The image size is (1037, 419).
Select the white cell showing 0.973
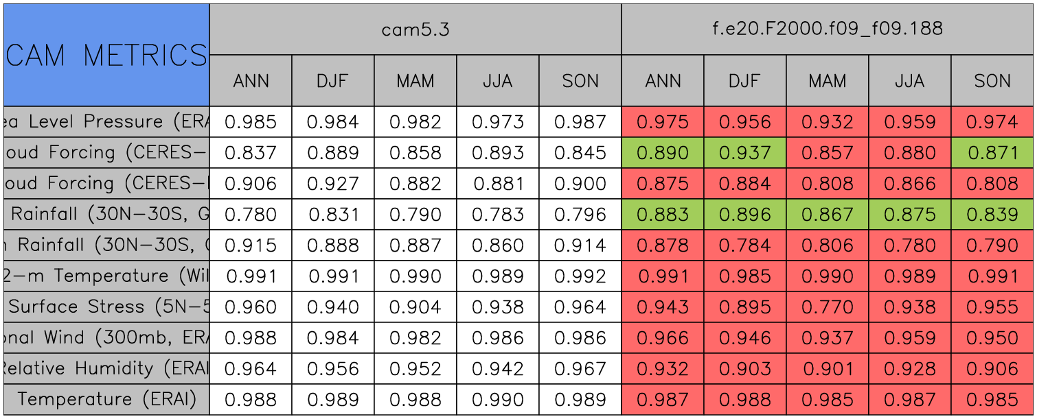tap(498, 122)
